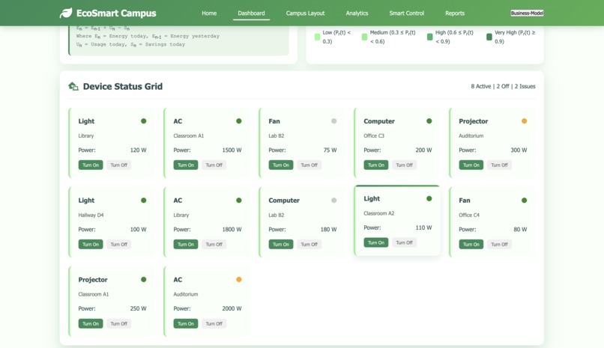Click status dot on AC Classroom A1 card
Image resolution: width=604 pixels, height=348 pixels.
pos(239,121)
